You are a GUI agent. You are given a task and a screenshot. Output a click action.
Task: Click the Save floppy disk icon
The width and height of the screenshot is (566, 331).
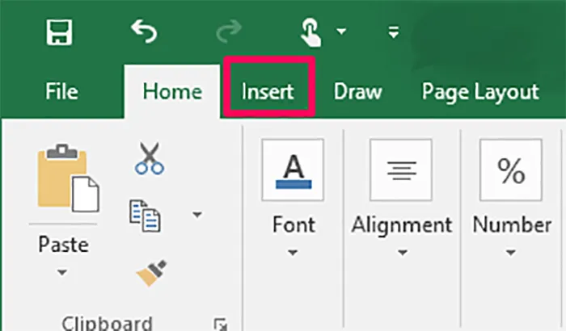click(x=61, y=32)
